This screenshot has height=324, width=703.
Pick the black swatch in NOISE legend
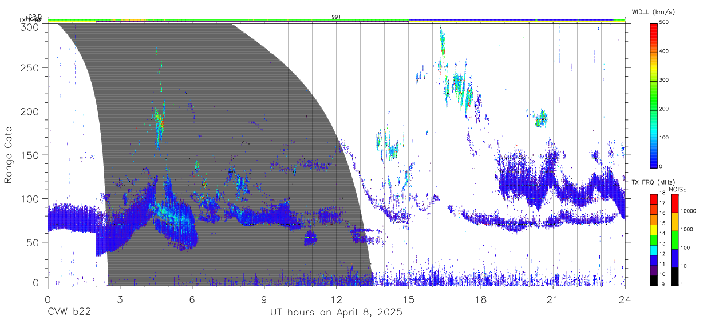point(674,276)
